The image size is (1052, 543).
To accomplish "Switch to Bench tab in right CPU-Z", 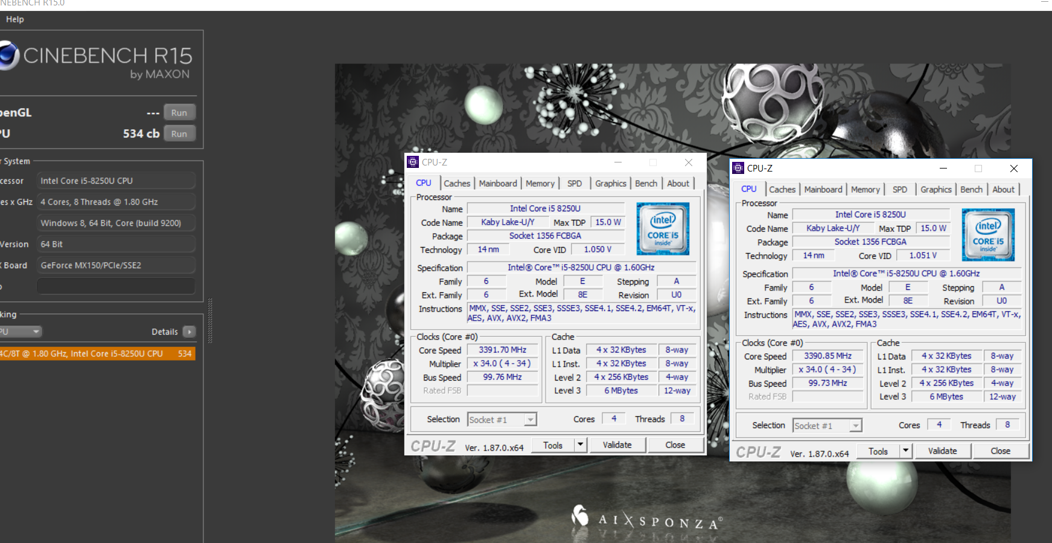I will point(972,190).
